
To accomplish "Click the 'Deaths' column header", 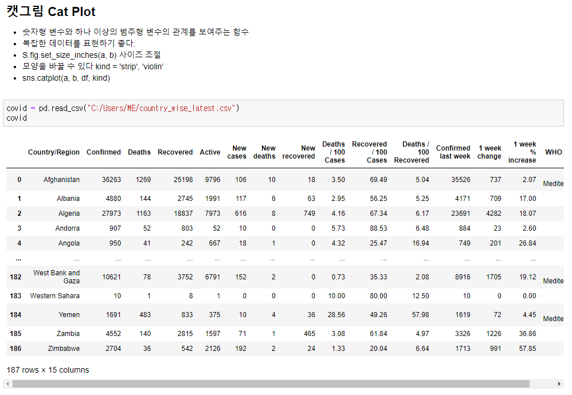I will pos(139,152).
